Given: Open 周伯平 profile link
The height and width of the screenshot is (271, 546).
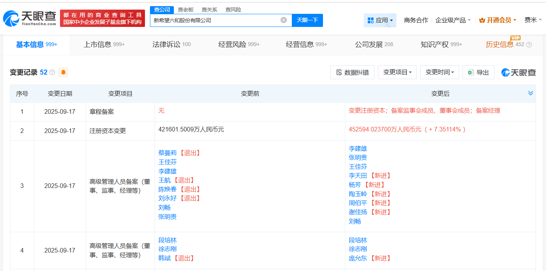Looking at the screenshot, I should click(358, 203).
